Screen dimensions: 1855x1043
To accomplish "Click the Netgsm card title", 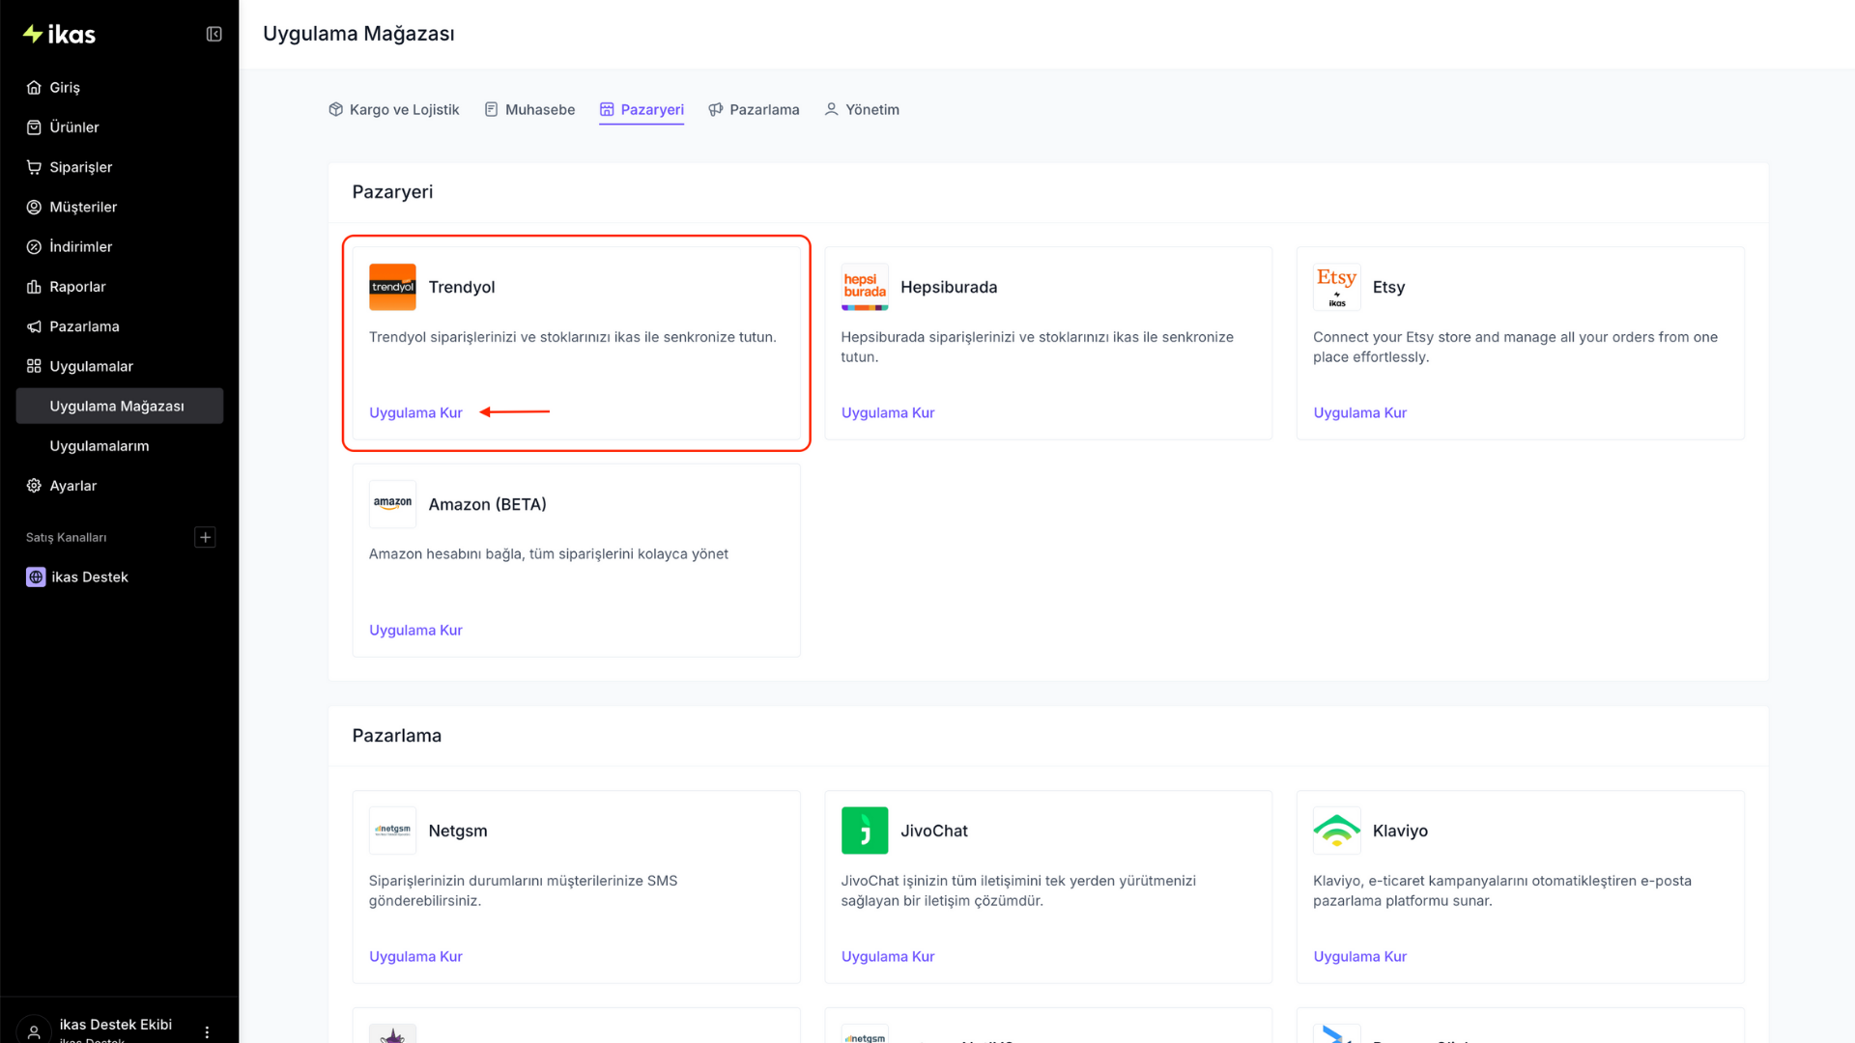I will 458,831.
